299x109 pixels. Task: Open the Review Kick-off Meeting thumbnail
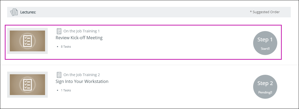click(28, 41)
